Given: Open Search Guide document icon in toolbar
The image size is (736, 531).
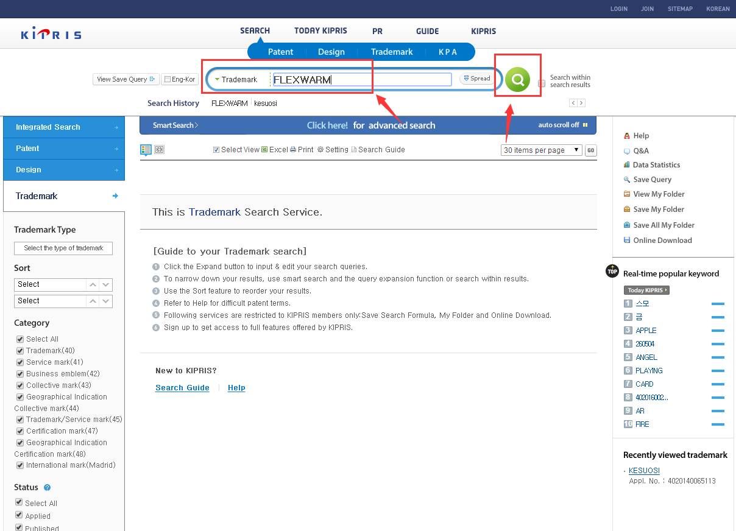Looking at the screenshot, I should (354, 150).
